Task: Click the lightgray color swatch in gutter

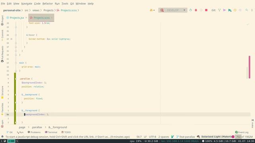Action: pos(12,39)
